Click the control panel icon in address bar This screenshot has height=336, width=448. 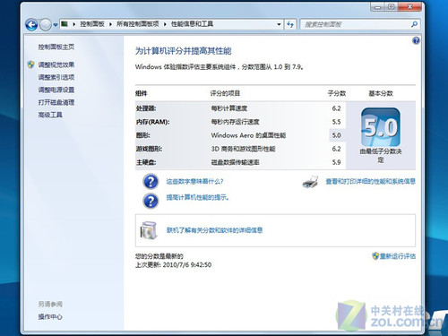click(65, 24)
